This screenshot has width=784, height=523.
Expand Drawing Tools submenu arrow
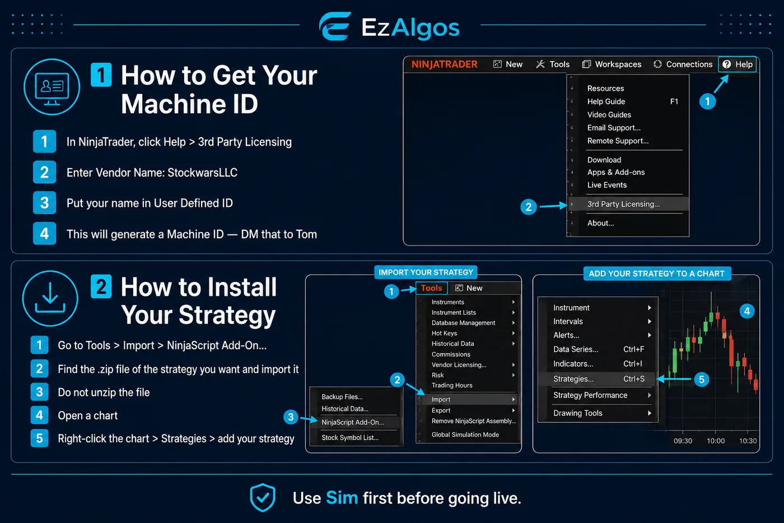pyautogui.click(x=650, y=413)
